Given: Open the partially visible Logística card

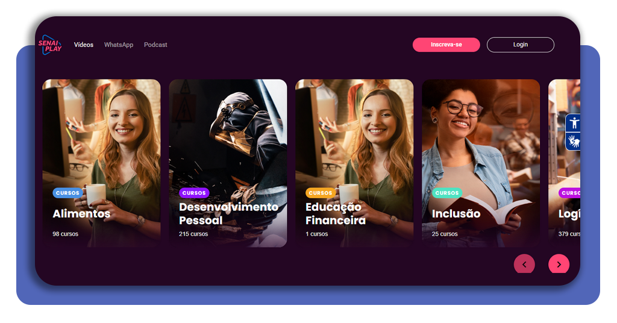Looking at the screenshot, I should 564,163.
